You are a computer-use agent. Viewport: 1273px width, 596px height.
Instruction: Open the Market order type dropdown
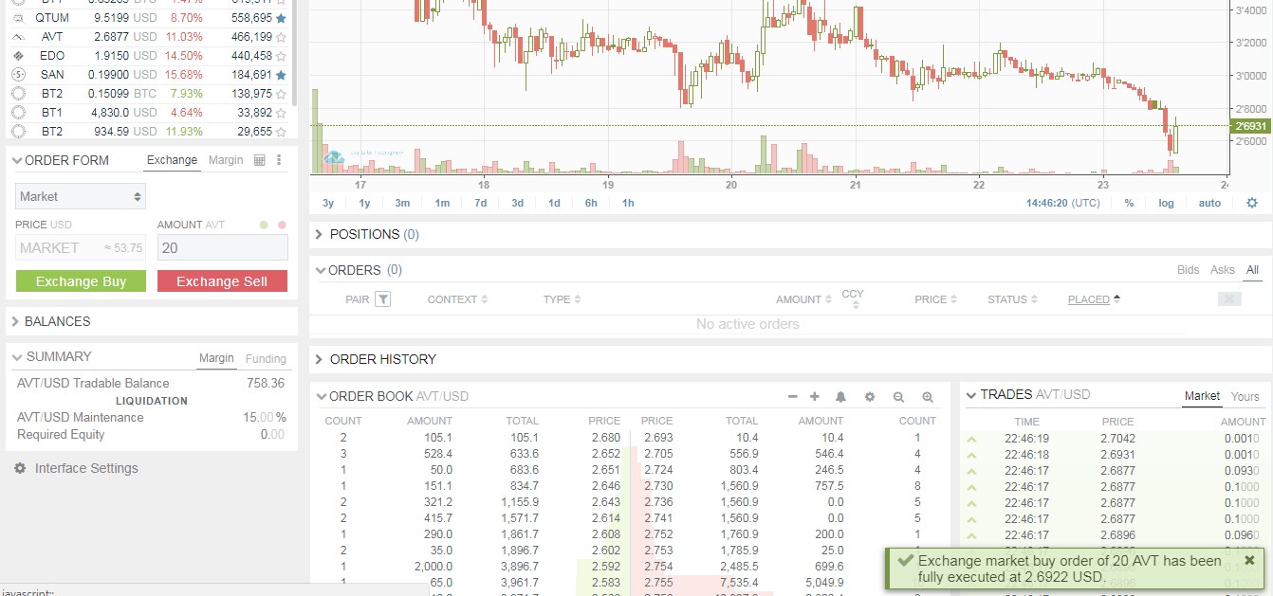[80, 195]
